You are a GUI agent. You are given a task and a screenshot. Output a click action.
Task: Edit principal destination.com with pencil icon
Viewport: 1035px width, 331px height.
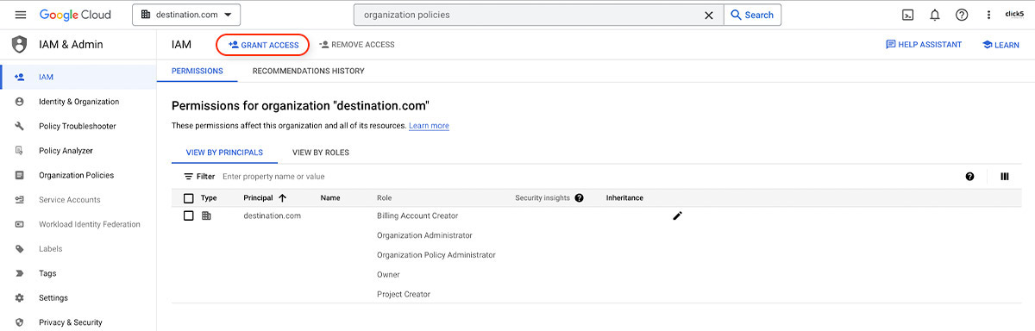pos(677,215)
